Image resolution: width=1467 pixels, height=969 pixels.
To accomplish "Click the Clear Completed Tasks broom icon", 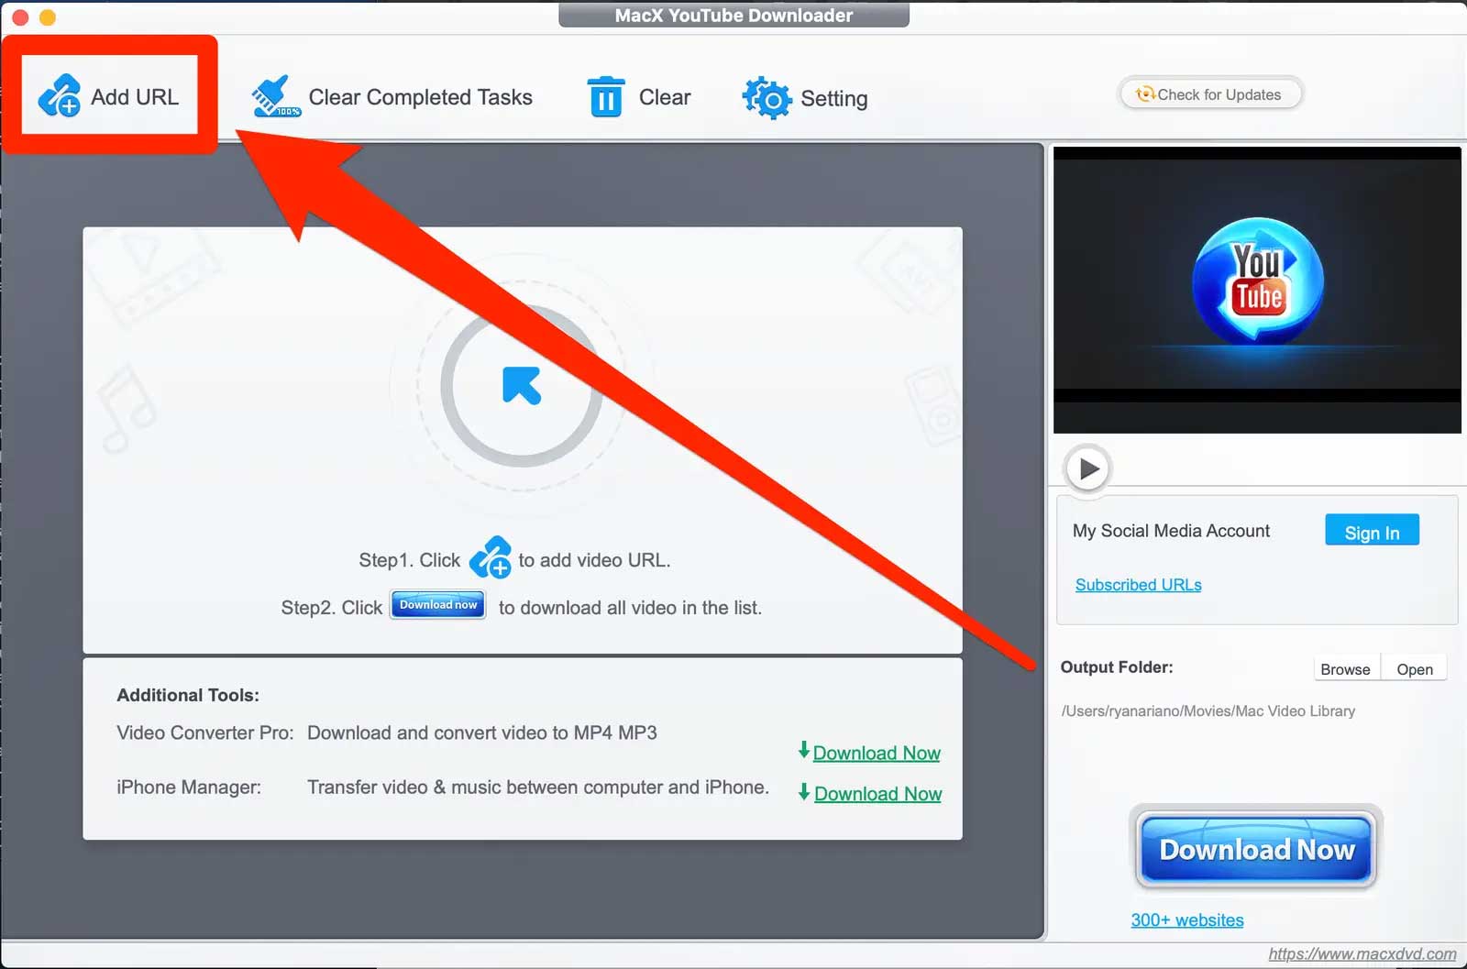I will pos(276,96).
